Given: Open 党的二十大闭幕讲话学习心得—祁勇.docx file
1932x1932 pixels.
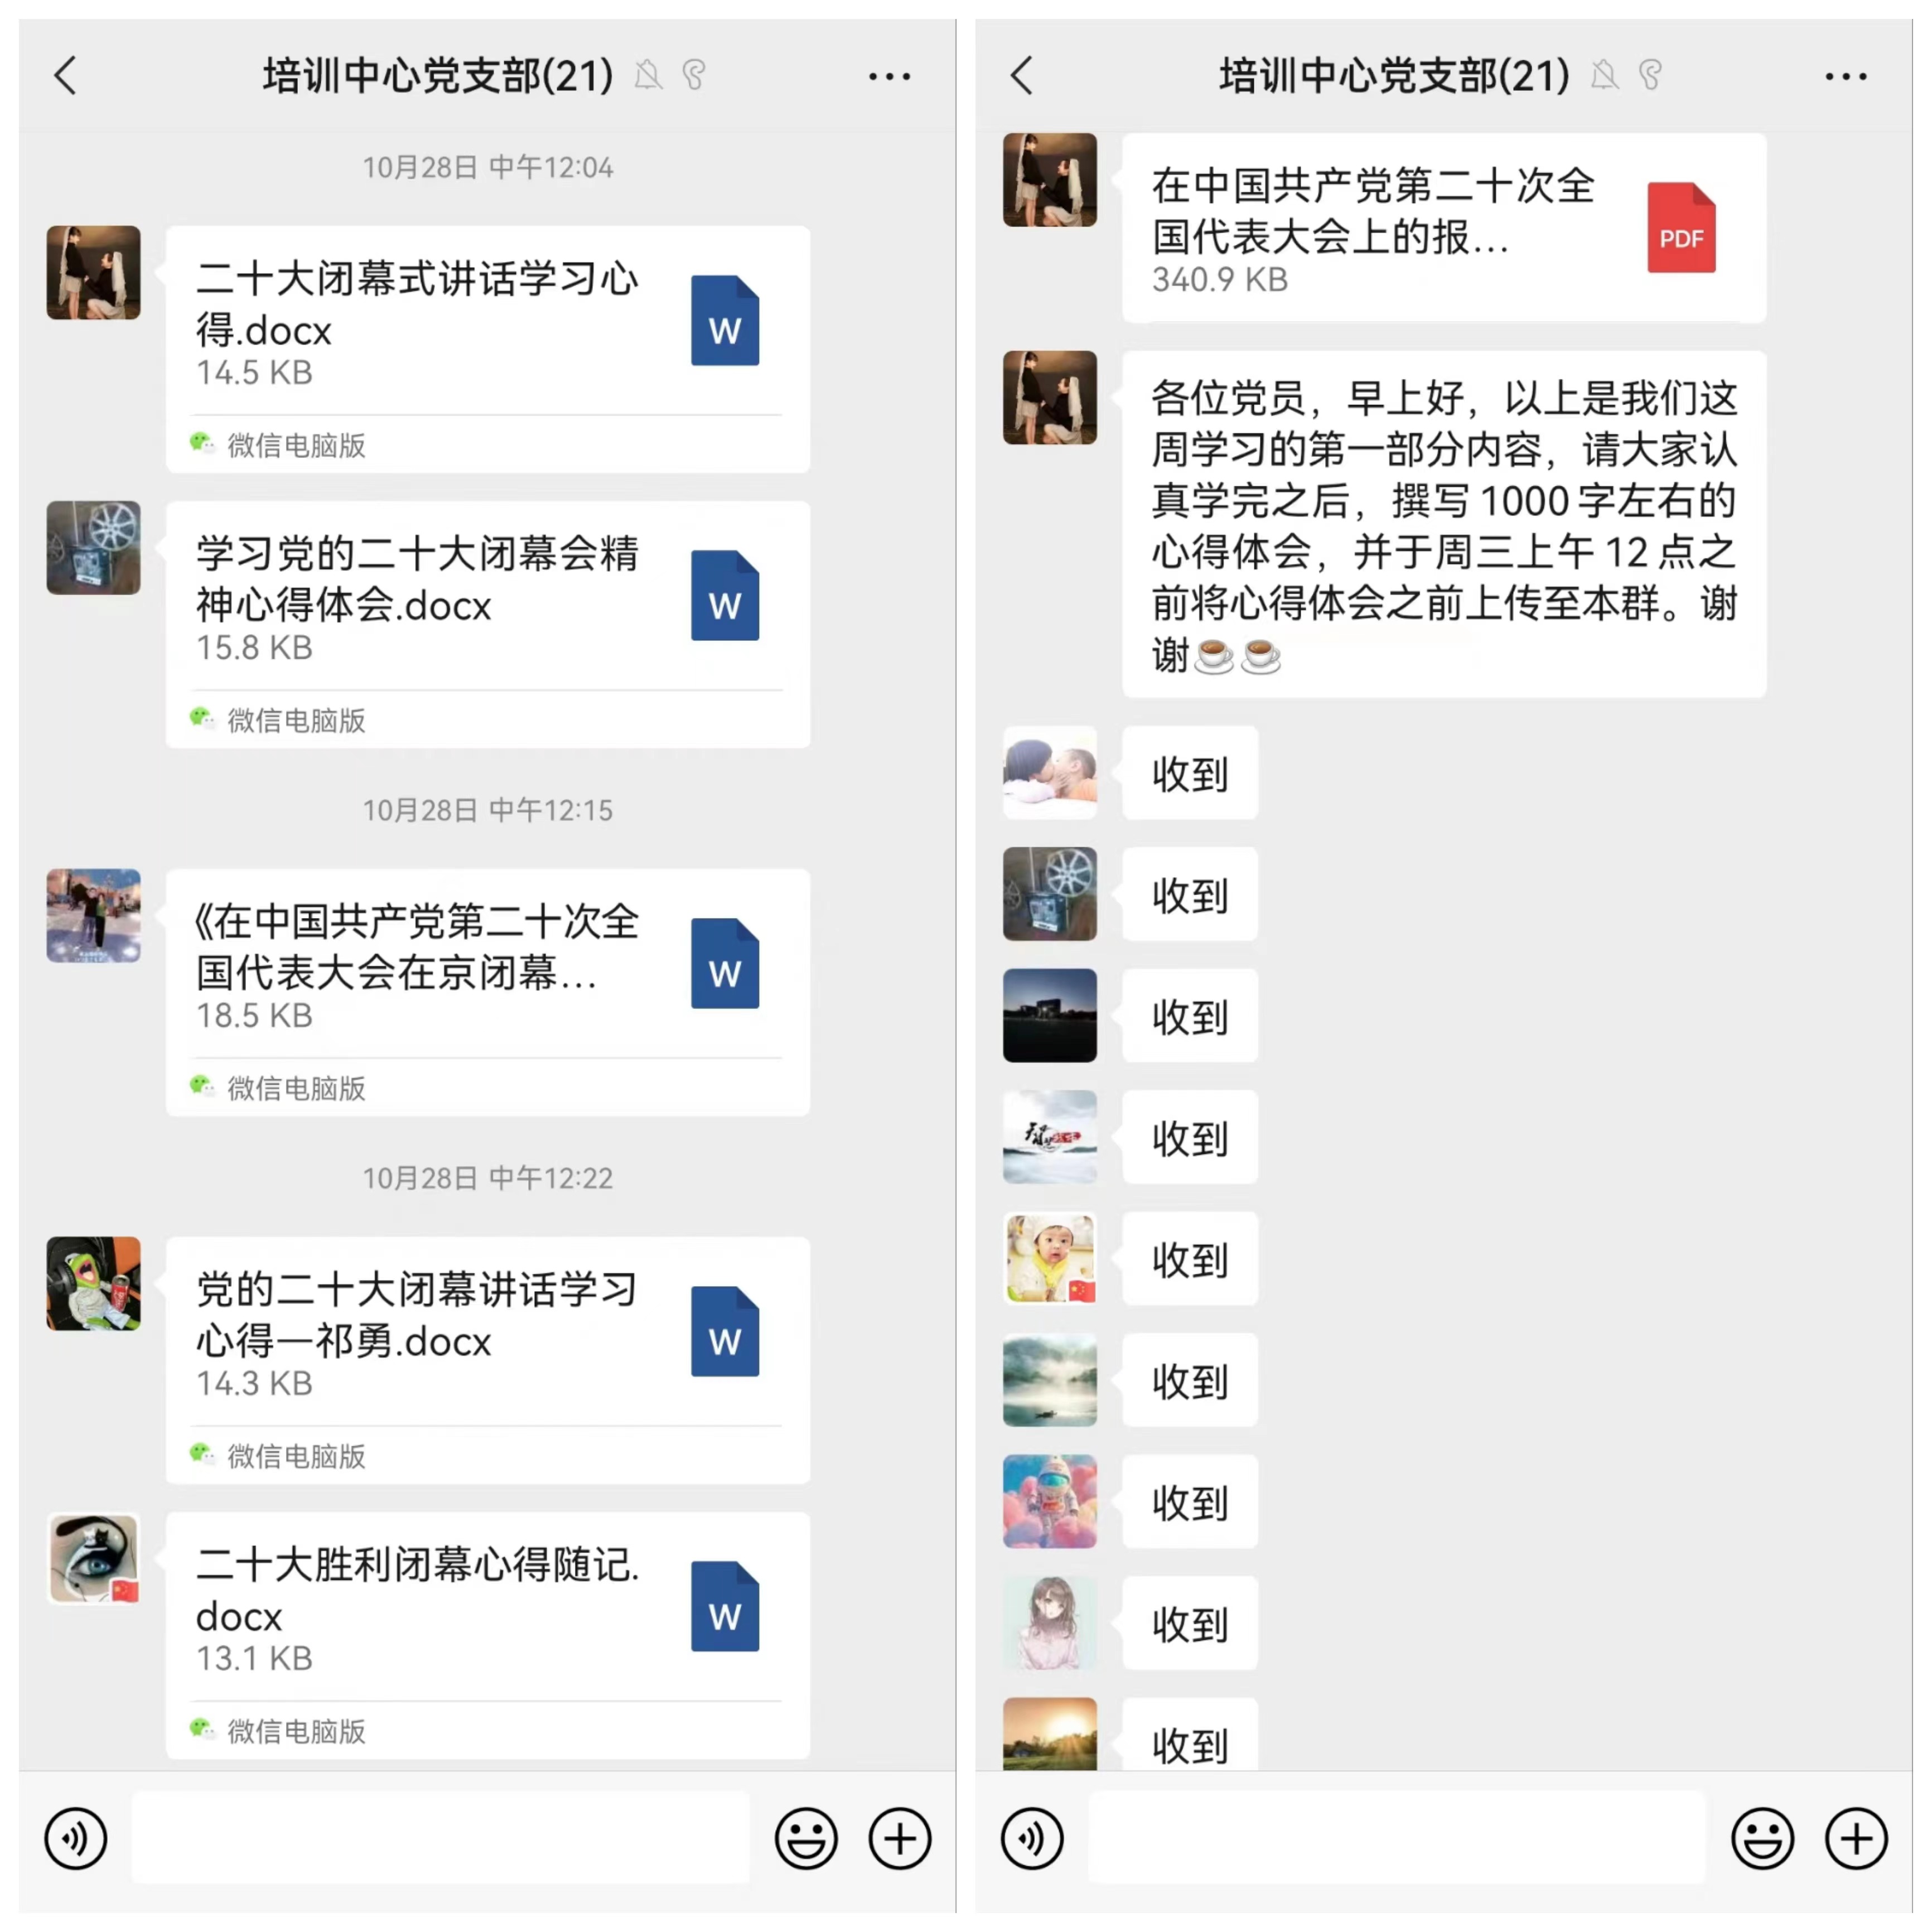Looking at the screenshot, I should (x=488, y=1360).
